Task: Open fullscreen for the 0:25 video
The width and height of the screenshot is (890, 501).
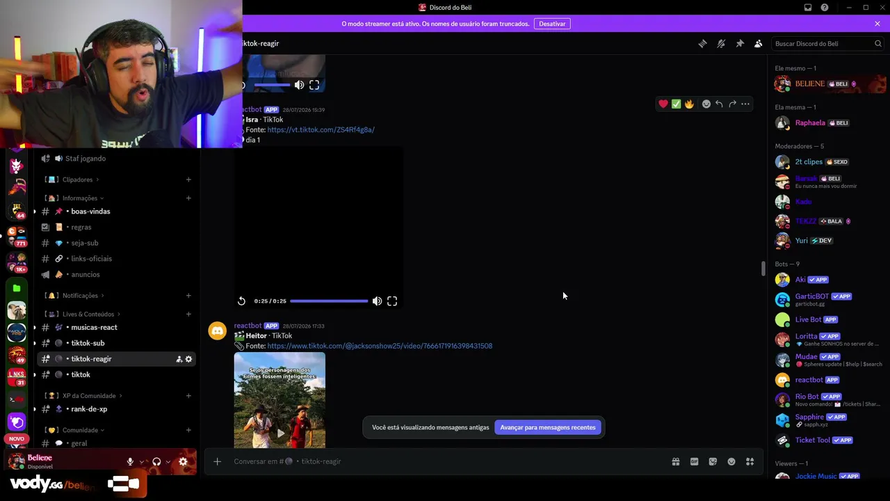Action: tap(392, 301)
